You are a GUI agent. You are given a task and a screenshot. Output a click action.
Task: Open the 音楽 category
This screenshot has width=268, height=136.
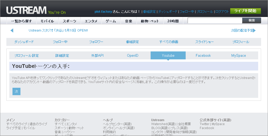(129, 21)
